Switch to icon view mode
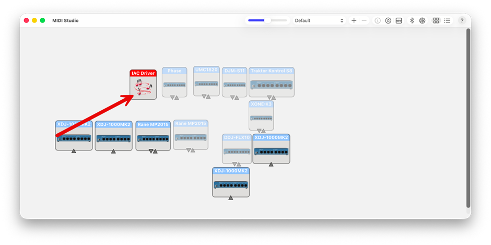The width and height of the screenshot is (491, 245). coord(436,20)
